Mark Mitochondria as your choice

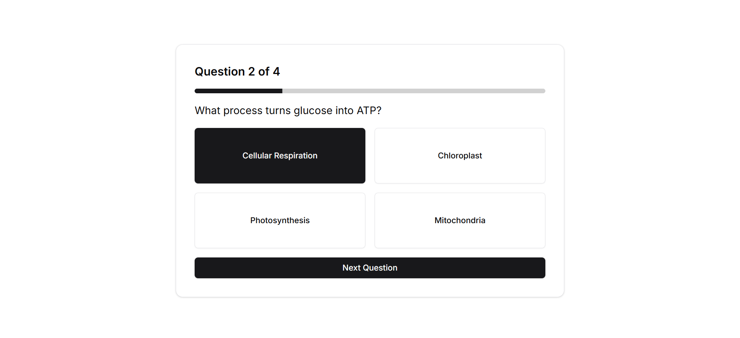(x=460, y=220)
